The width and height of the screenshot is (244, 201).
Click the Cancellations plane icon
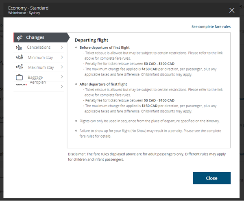click(19, 48)
